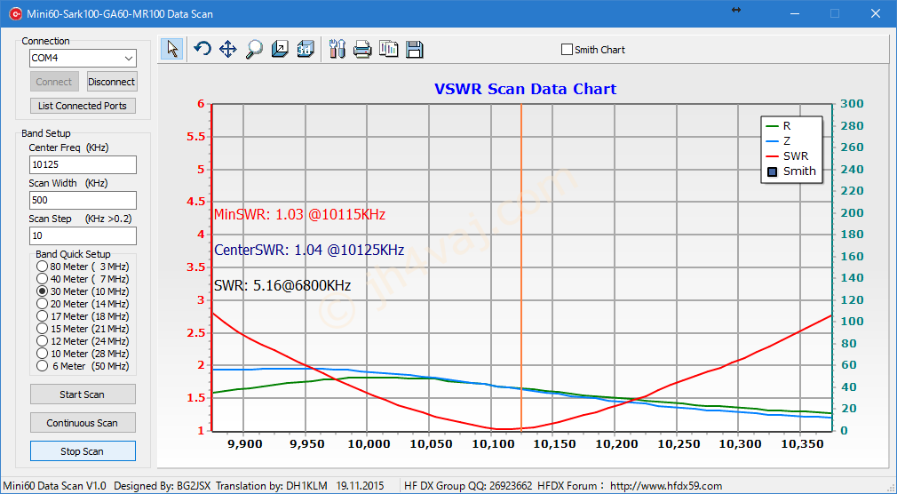Select 80 Meter band radio button
The image size is (897, 494).
pyautogui.click(x=42, y=267)
